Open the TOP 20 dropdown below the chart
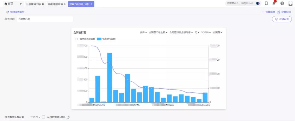295x121 pixels. click(35, 117)
